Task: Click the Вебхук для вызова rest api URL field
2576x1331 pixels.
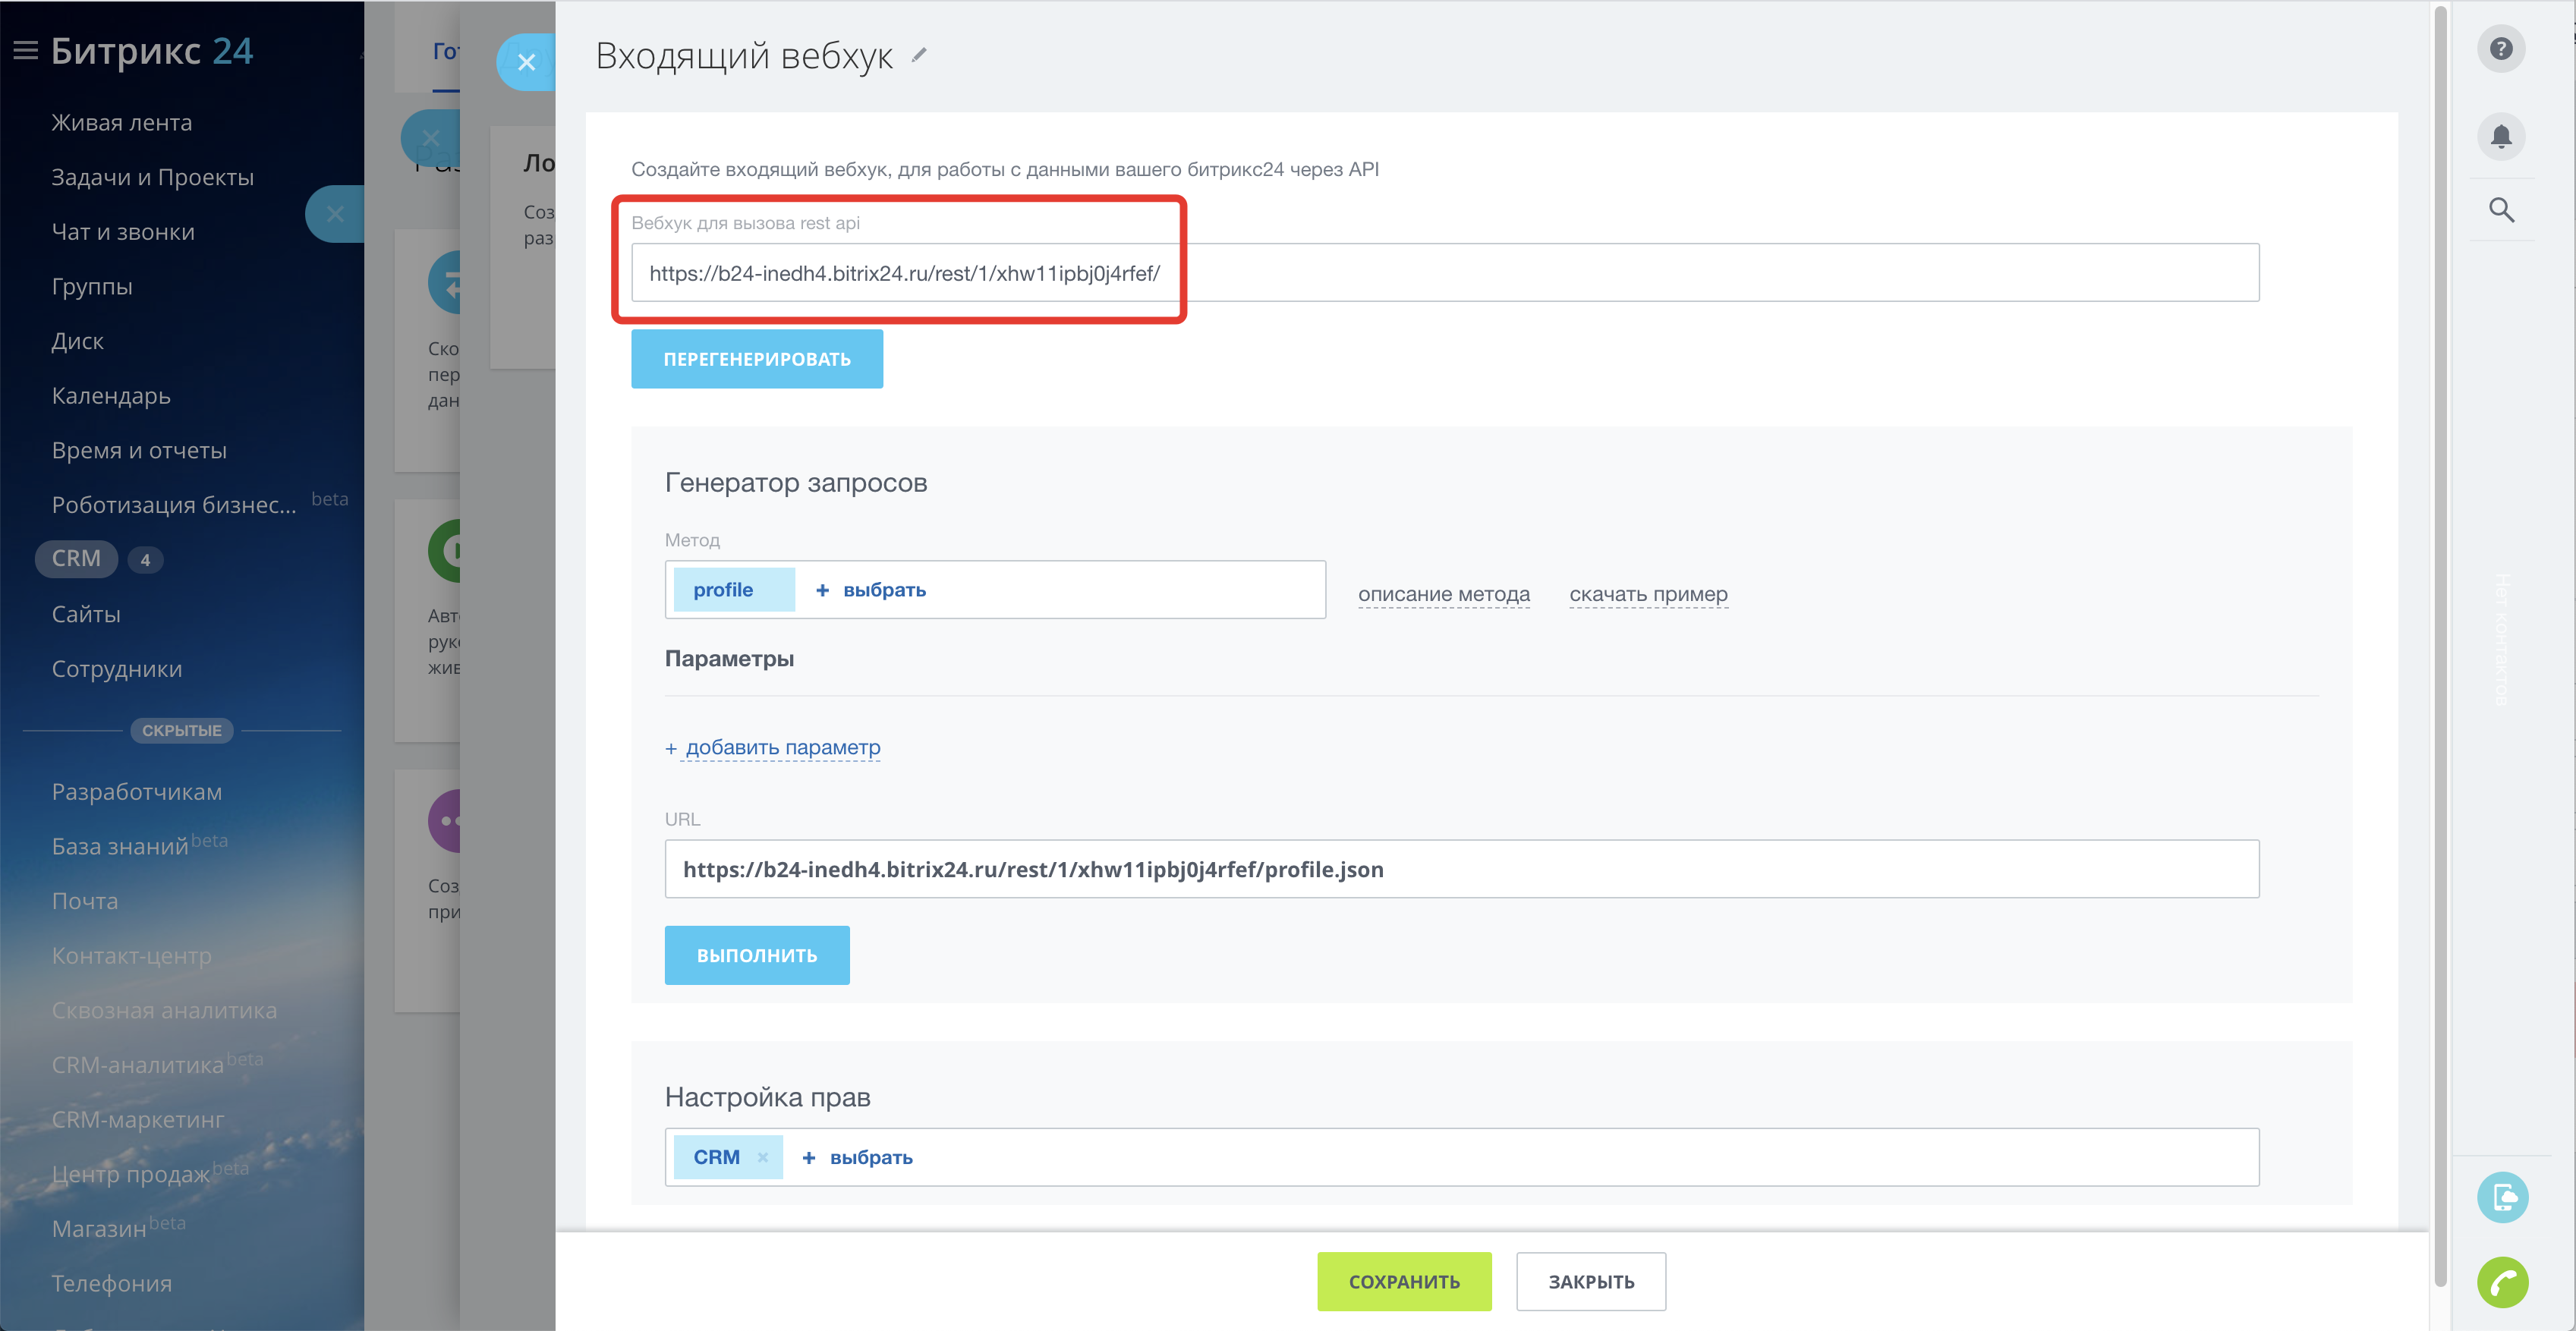Action: click(x=1444, y=273)
